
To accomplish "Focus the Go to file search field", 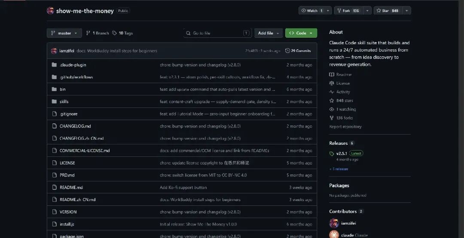I will [x=217, y=33].
